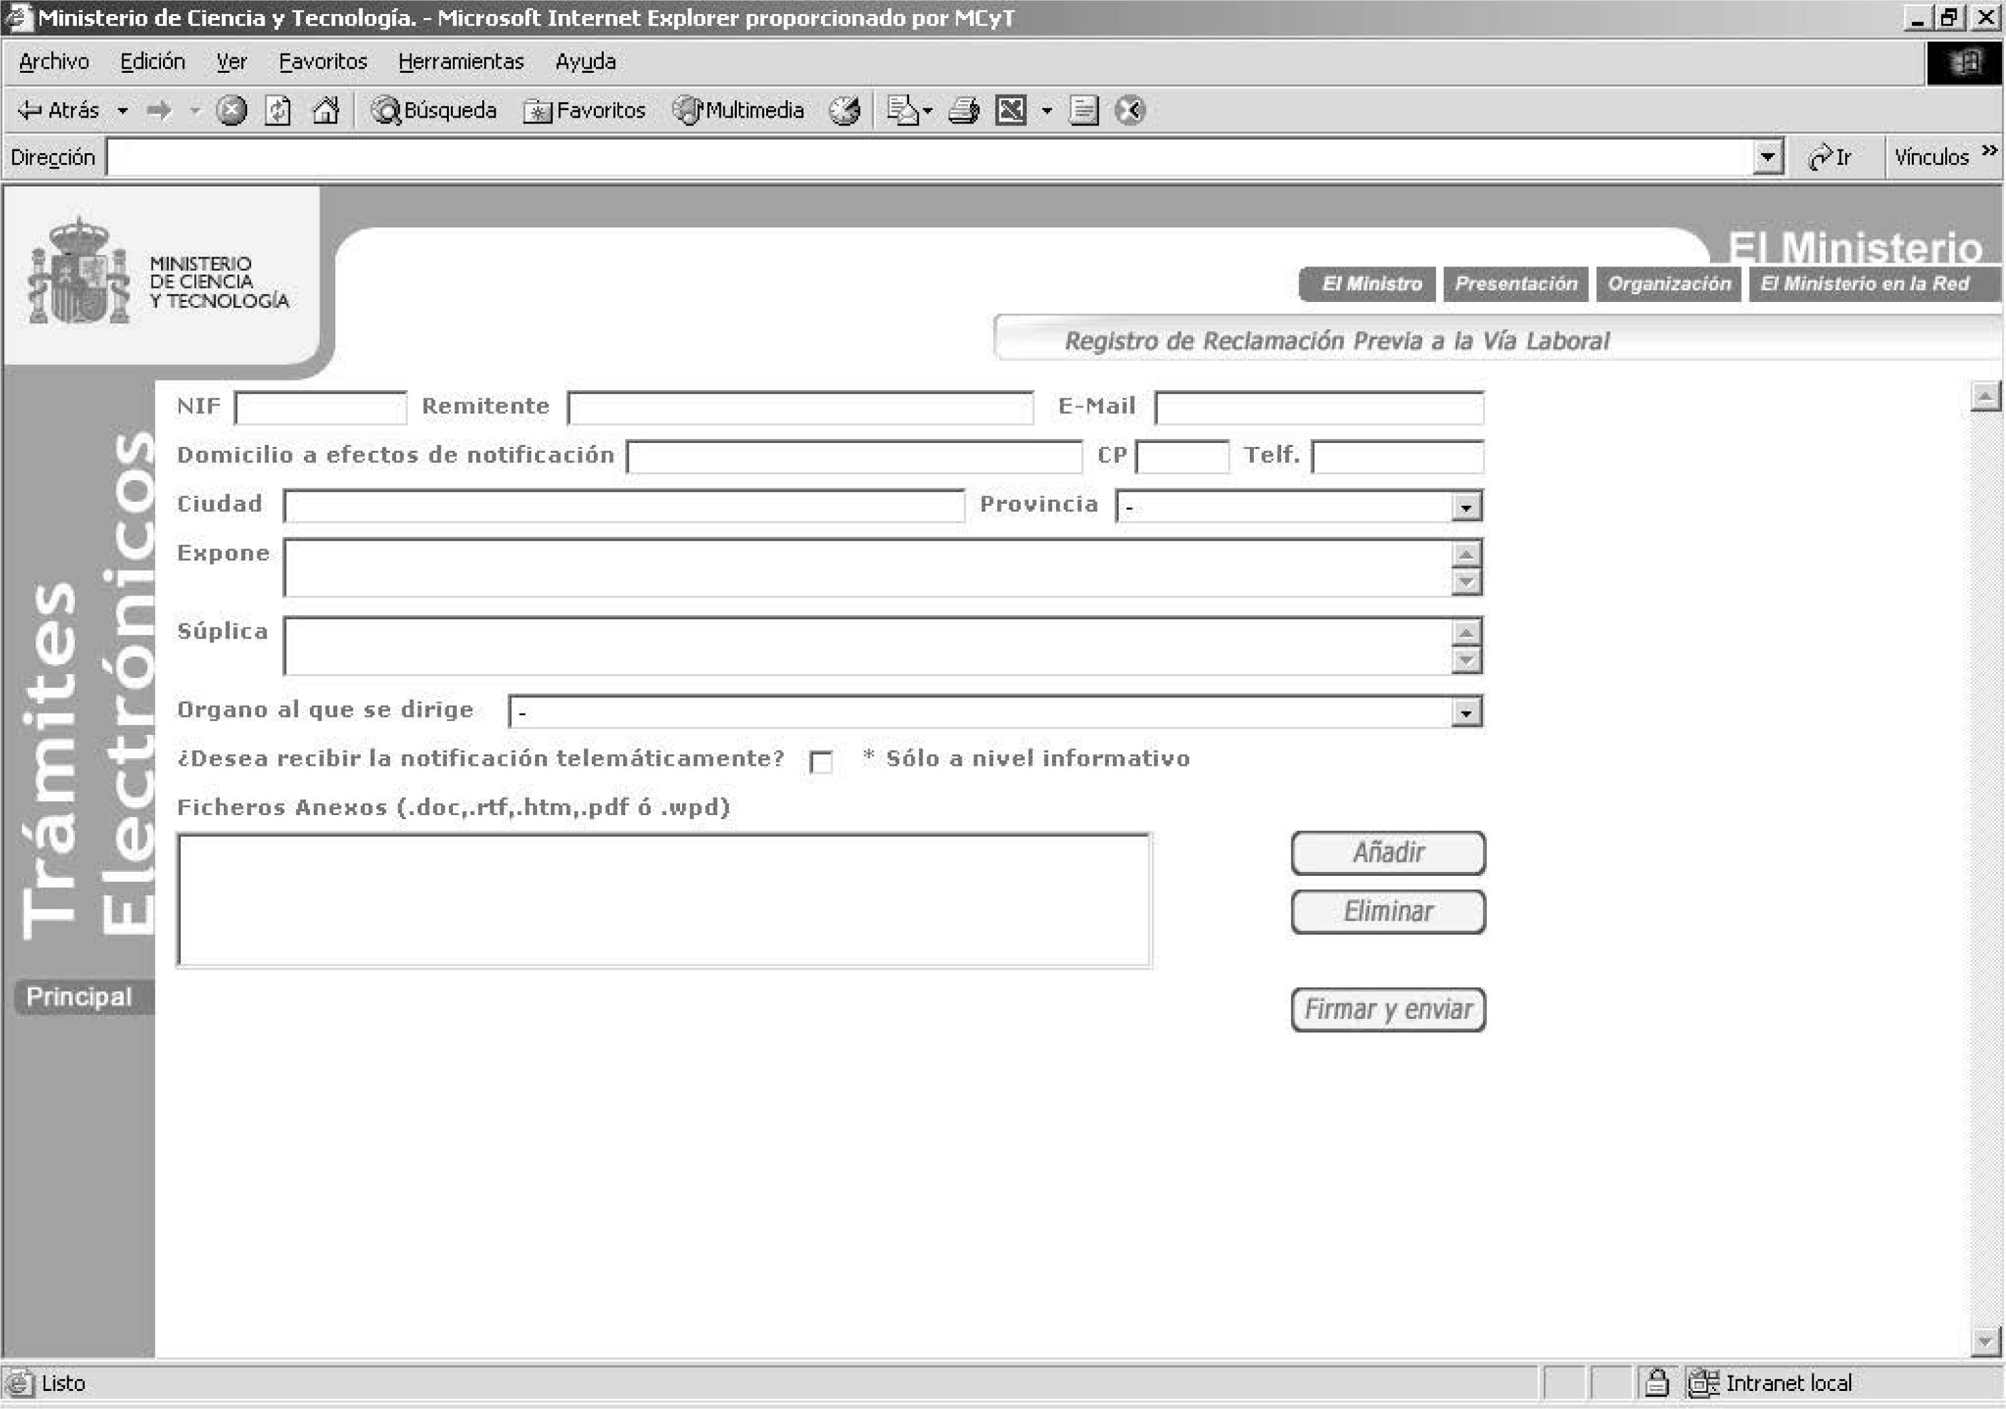2006x1409 pixels.
Task: Click the Discuss page icon in toolbar
Action: click(1083, 110)
